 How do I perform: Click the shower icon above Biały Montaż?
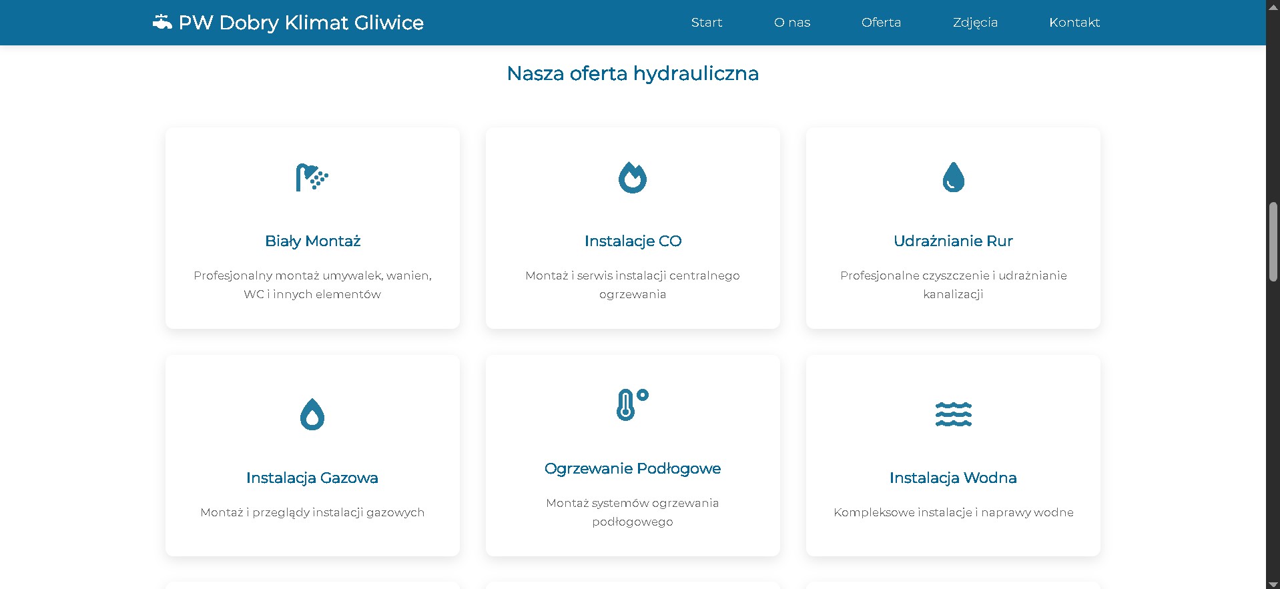coord(312,177)
